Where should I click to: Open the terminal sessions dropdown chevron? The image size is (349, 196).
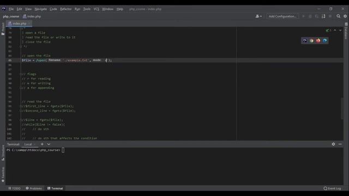point(49,144)
